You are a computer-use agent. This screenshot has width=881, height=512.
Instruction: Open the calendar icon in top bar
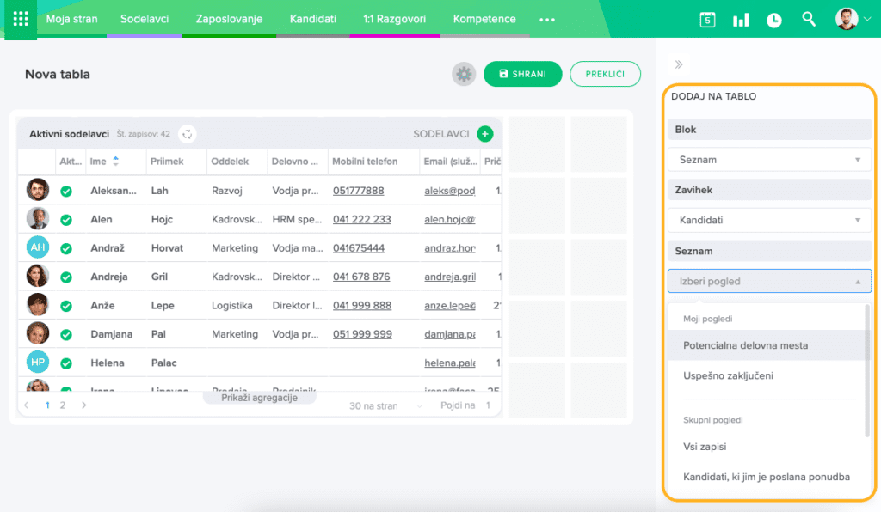707,19
